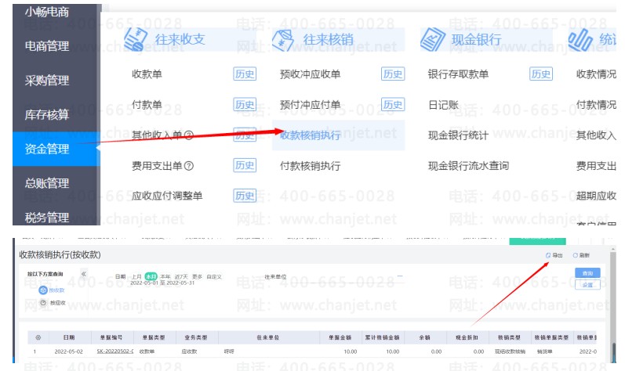Click 历史 button beside 费用支出单
Viewport: 625px width, 371px height.
pos(245,165)
